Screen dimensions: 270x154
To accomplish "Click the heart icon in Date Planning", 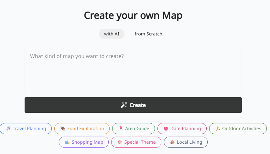I will pyautogui.click(x=166, y=129).
